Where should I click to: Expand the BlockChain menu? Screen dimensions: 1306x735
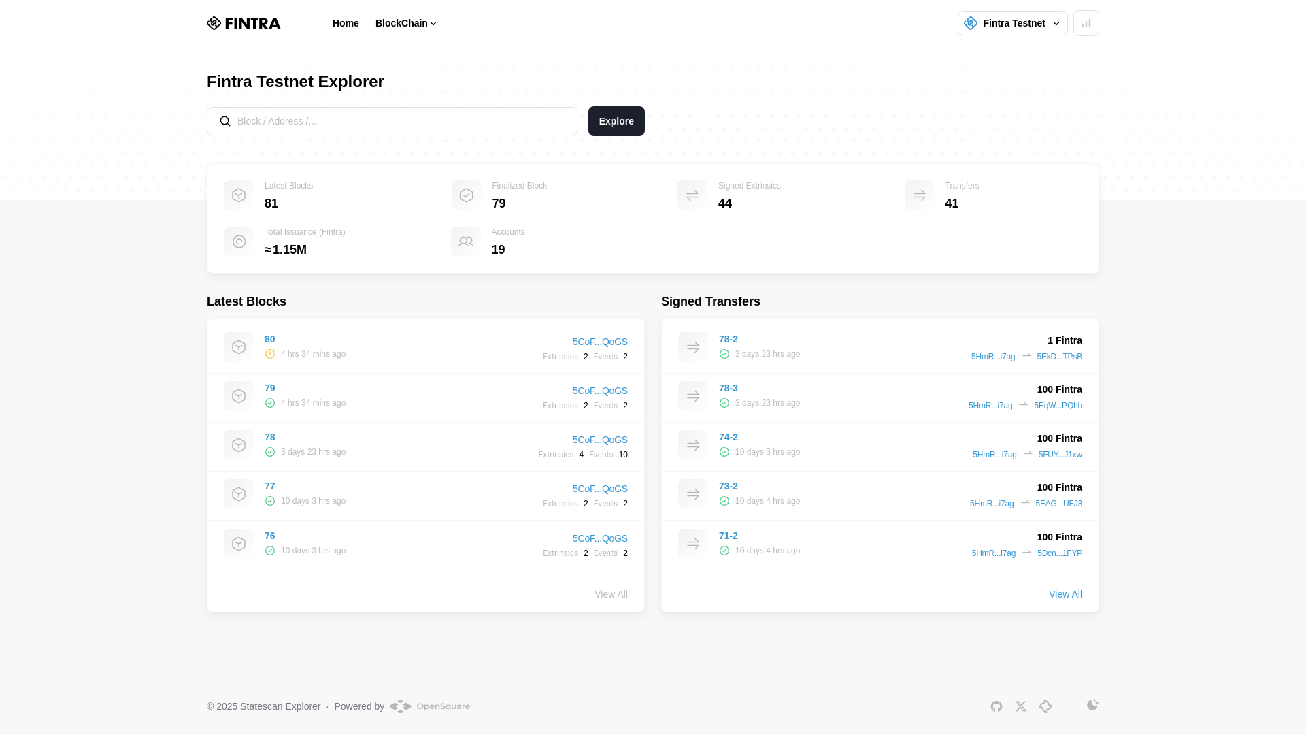(x=405, y=23)
